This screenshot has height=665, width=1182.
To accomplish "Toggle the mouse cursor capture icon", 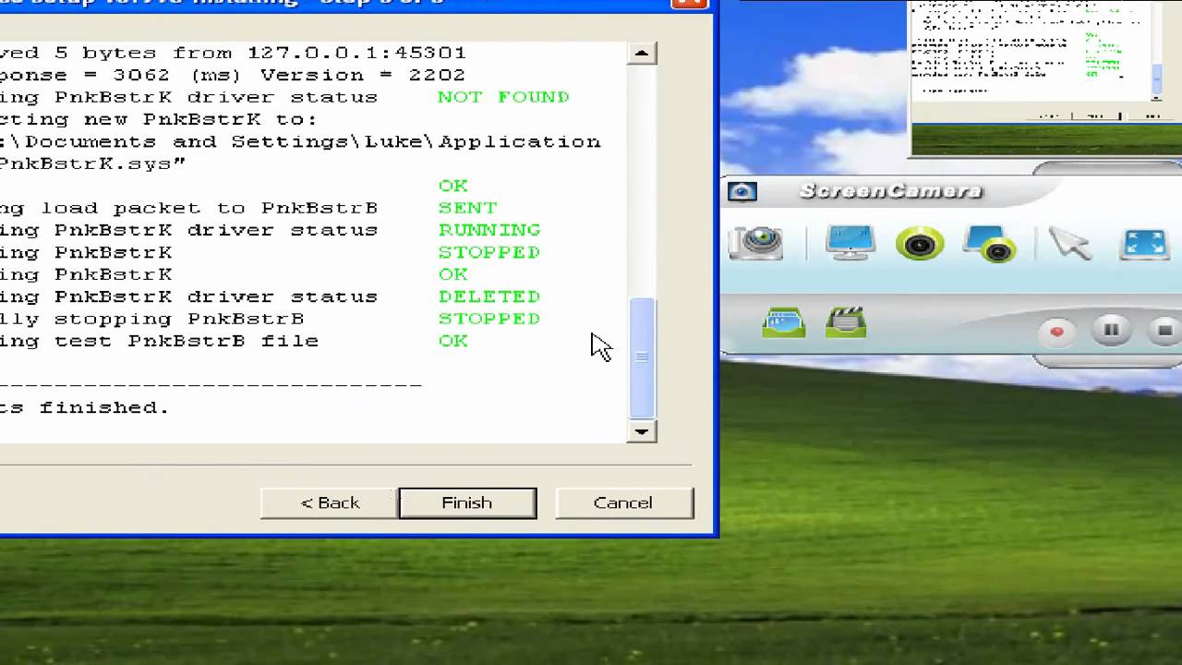I will tap(1070, 244).
